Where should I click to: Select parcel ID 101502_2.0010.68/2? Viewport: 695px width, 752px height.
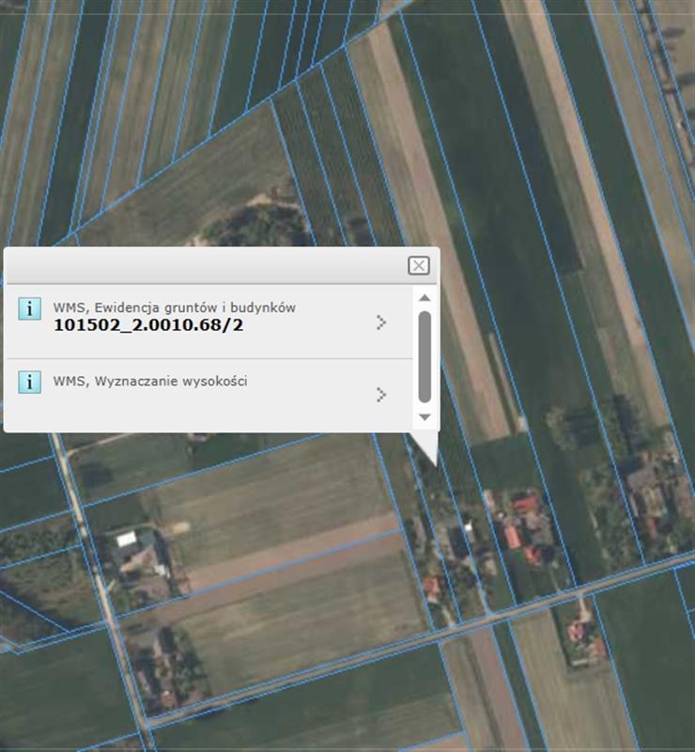coord(148,325)
